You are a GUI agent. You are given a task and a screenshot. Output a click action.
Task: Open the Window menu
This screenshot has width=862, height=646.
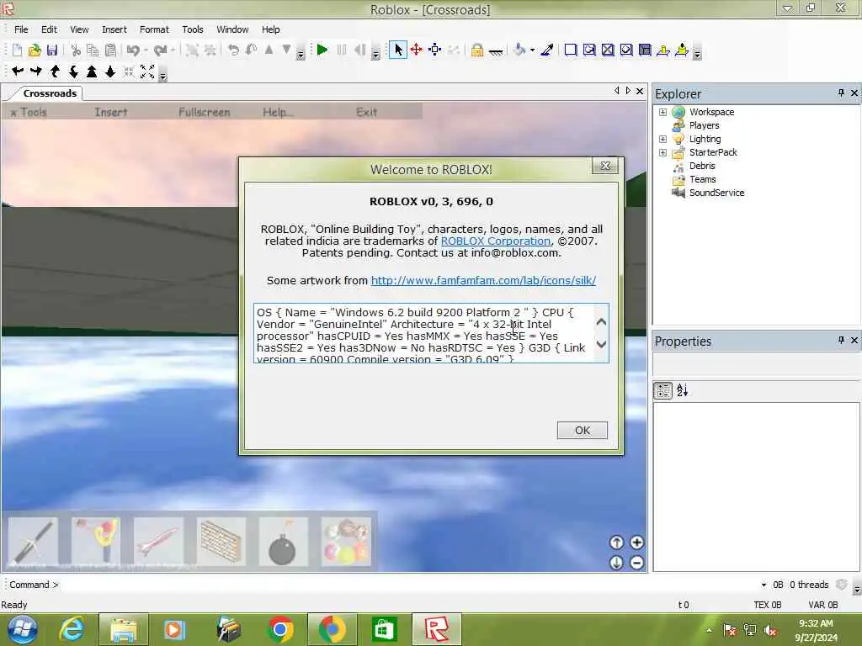click(x=232, y=29)
